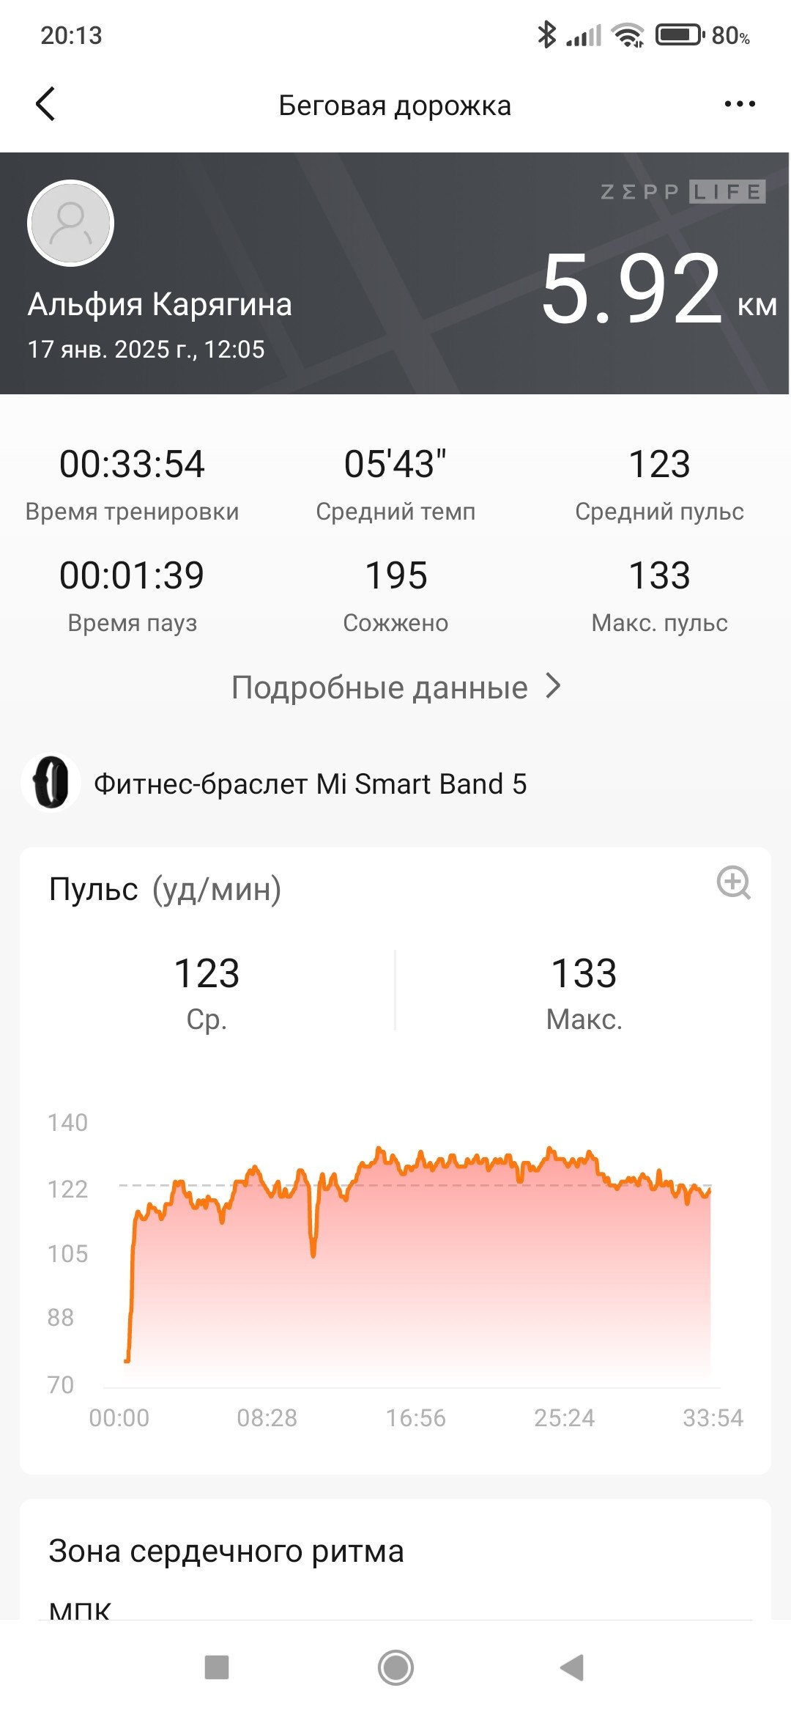The image size is (791, 1715).
Task: Tap the Android home circle button
Action: tap(395, 1667)
